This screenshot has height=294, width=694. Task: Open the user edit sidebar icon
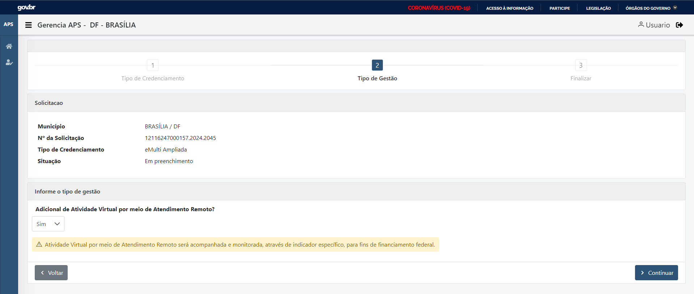tap(9, 63)
